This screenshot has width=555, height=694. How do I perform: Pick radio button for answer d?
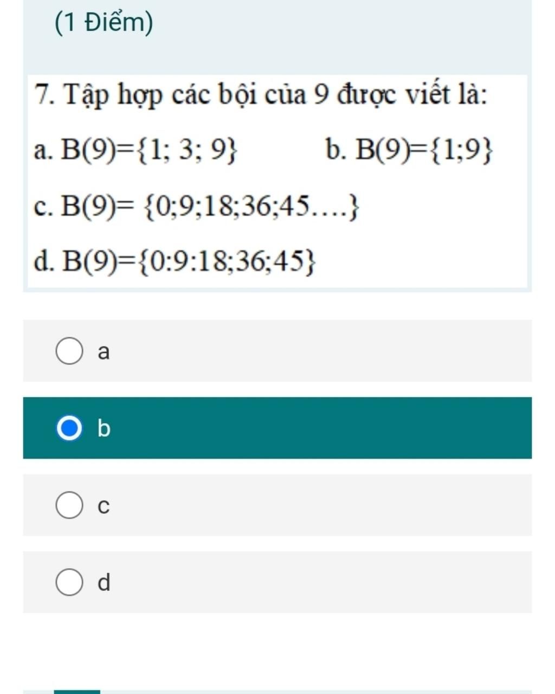click(69, 582)
